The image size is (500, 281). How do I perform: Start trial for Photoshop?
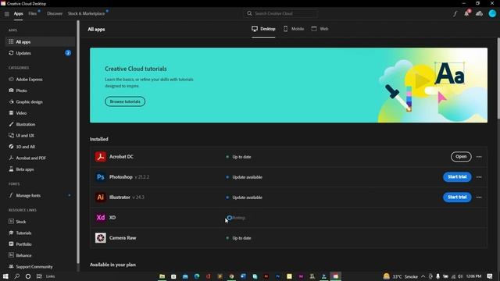pyautogui.click(x=457, y=177)
